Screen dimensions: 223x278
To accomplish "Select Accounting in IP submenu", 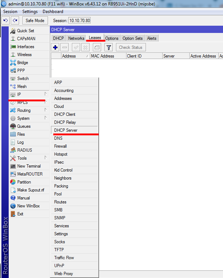I will pyautogui.click(x=74, y=90).
